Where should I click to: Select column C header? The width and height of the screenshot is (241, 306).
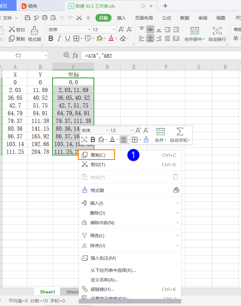click(73, 67)
